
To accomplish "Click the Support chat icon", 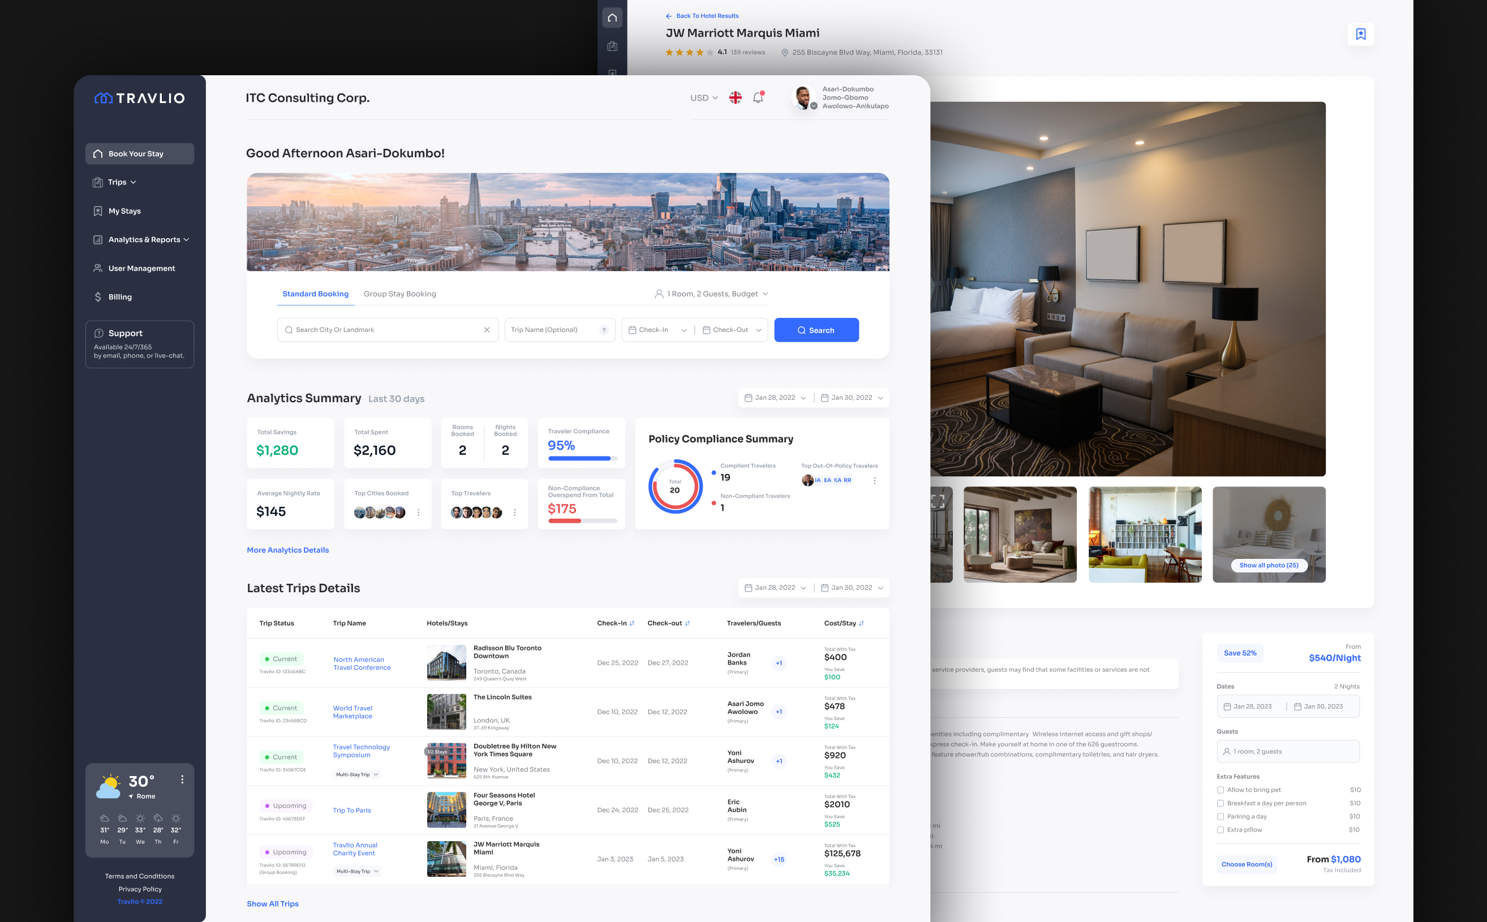I will coord(99,333).
